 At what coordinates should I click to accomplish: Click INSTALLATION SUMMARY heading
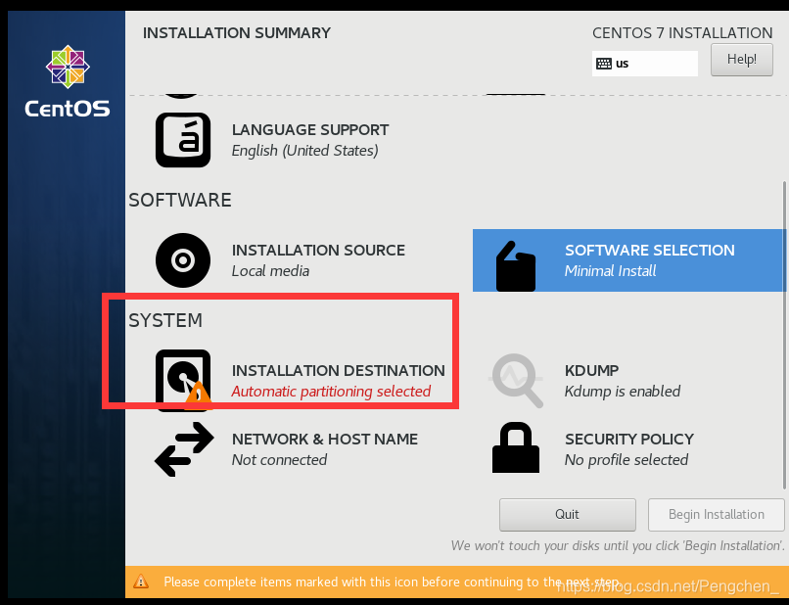[x=237, y=32]
